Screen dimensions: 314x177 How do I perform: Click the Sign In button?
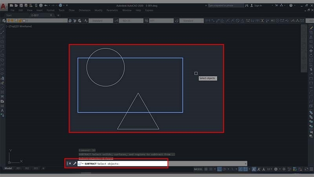(x=256, y=6)
